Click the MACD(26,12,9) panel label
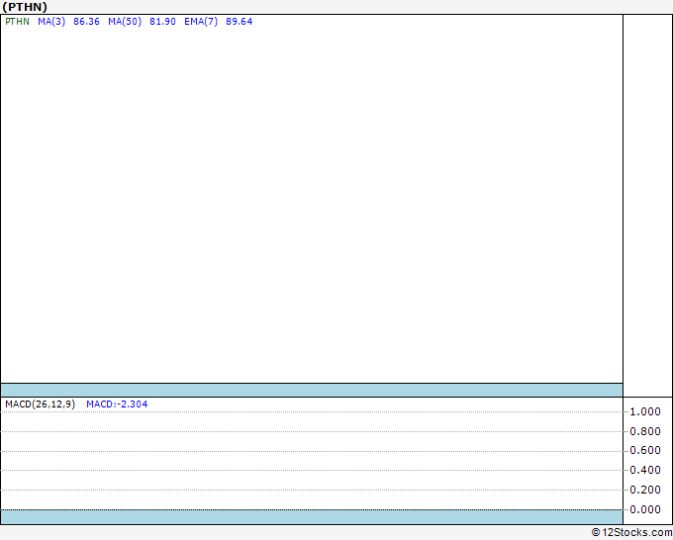Image resolution: width=673 pixels, height=540 pixels. [x=40, y=405]
